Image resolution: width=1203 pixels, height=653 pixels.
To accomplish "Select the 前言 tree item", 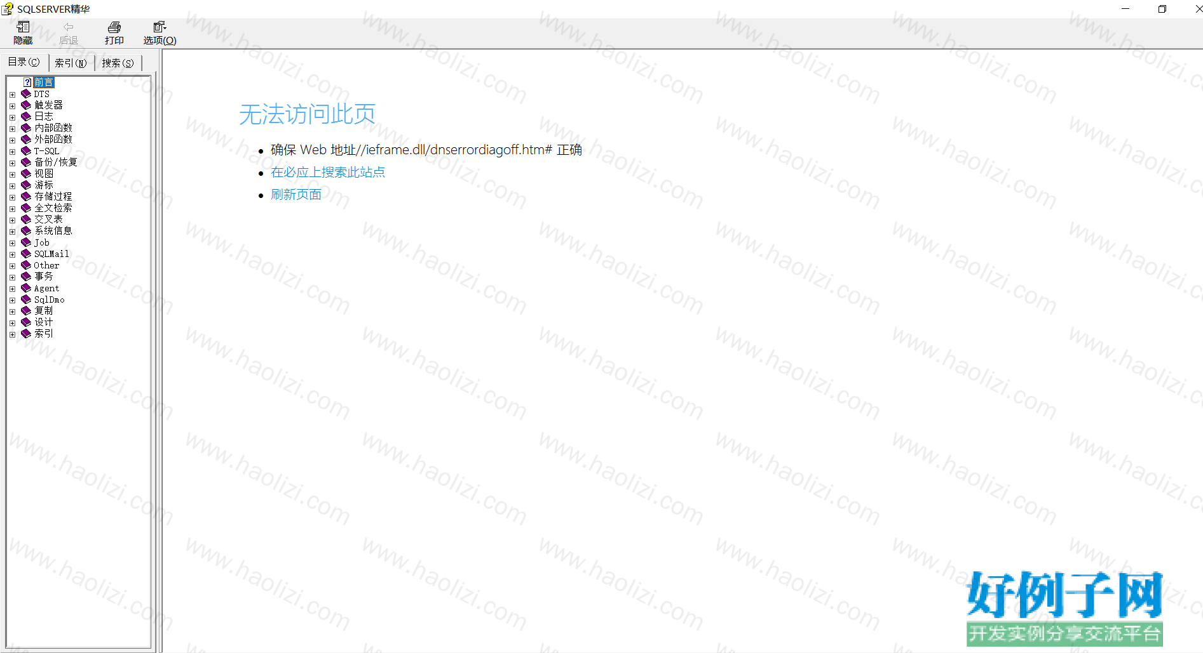I will tap(44, 82).
